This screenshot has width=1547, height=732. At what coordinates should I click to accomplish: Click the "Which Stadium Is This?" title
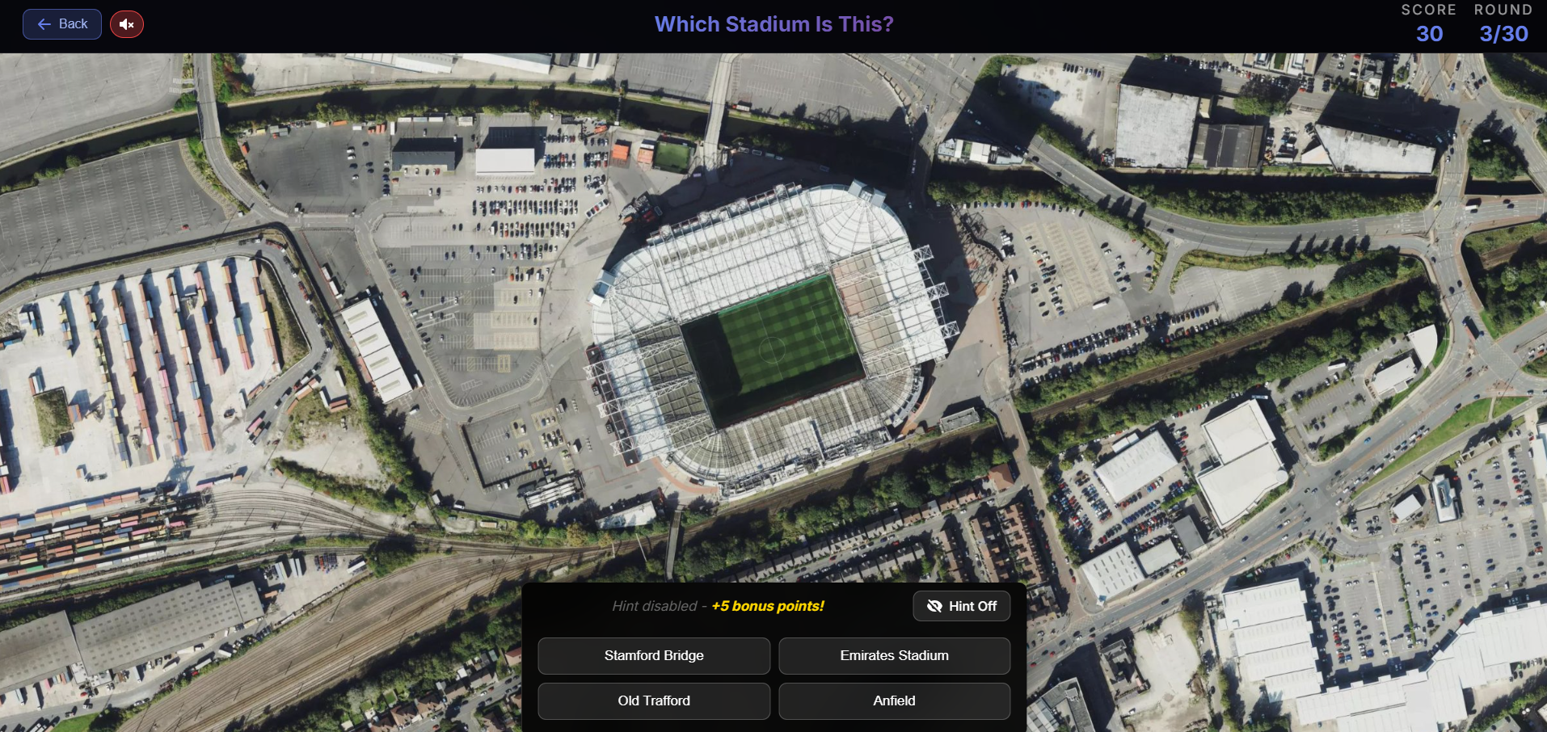[x=773, y=24]
